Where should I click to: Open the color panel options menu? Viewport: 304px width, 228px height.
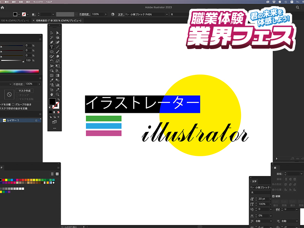40,40
